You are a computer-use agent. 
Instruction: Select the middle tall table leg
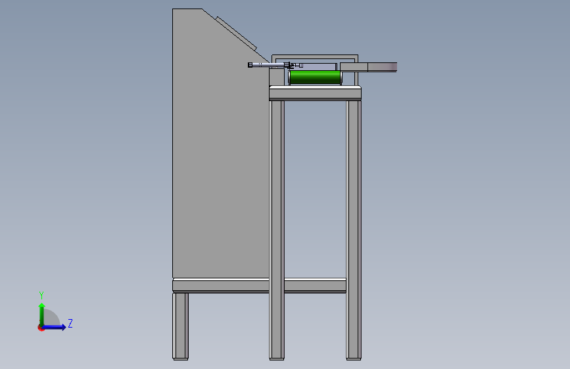(277, 230)
